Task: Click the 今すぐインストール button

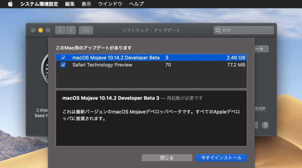Action: point(221,158)
